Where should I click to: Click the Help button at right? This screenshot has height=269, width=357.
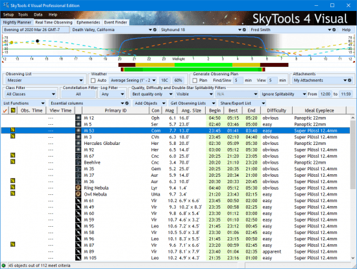coord(346,30)
